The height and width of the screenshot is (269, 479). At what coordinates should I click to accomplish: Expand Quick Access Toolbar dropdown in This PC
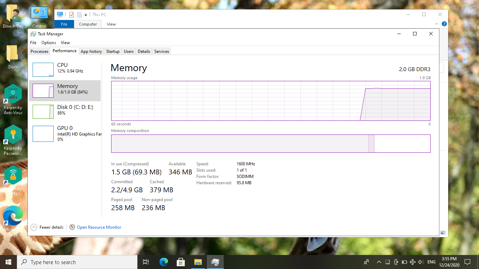86,15
